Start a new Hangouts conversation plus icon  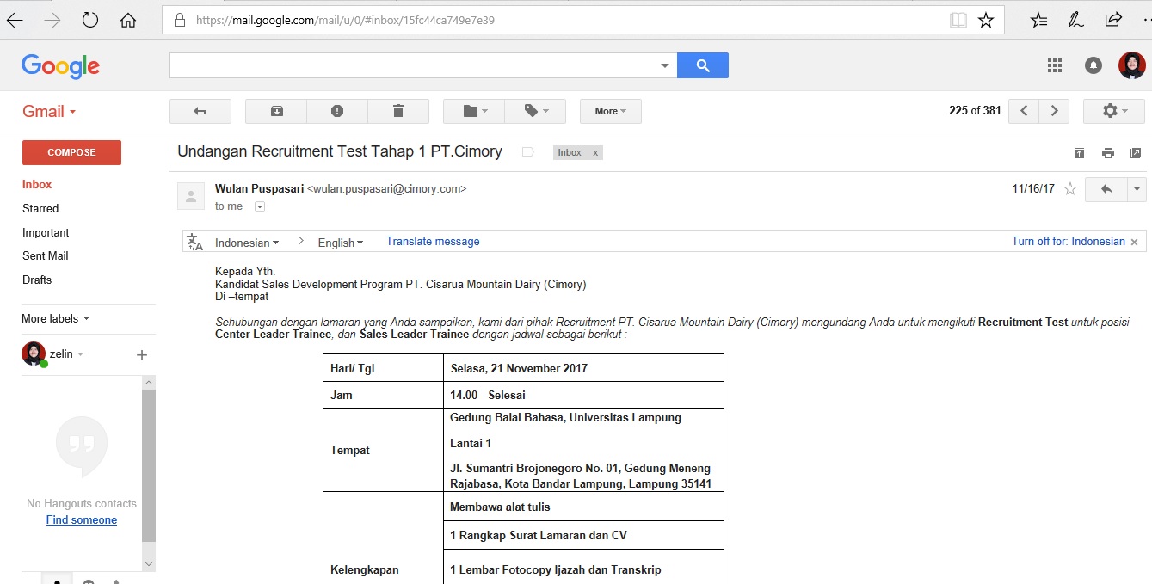coord(142,354)
